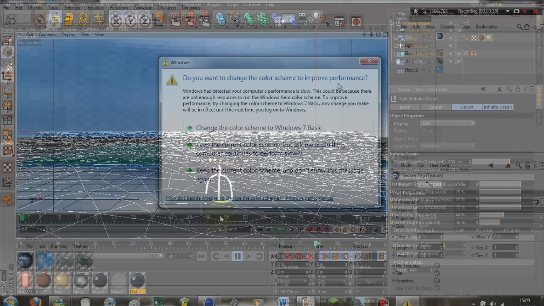This screenshot has width=544, height=306.
Task: Select the Rotate tool icon
Action: coord(83,20)
